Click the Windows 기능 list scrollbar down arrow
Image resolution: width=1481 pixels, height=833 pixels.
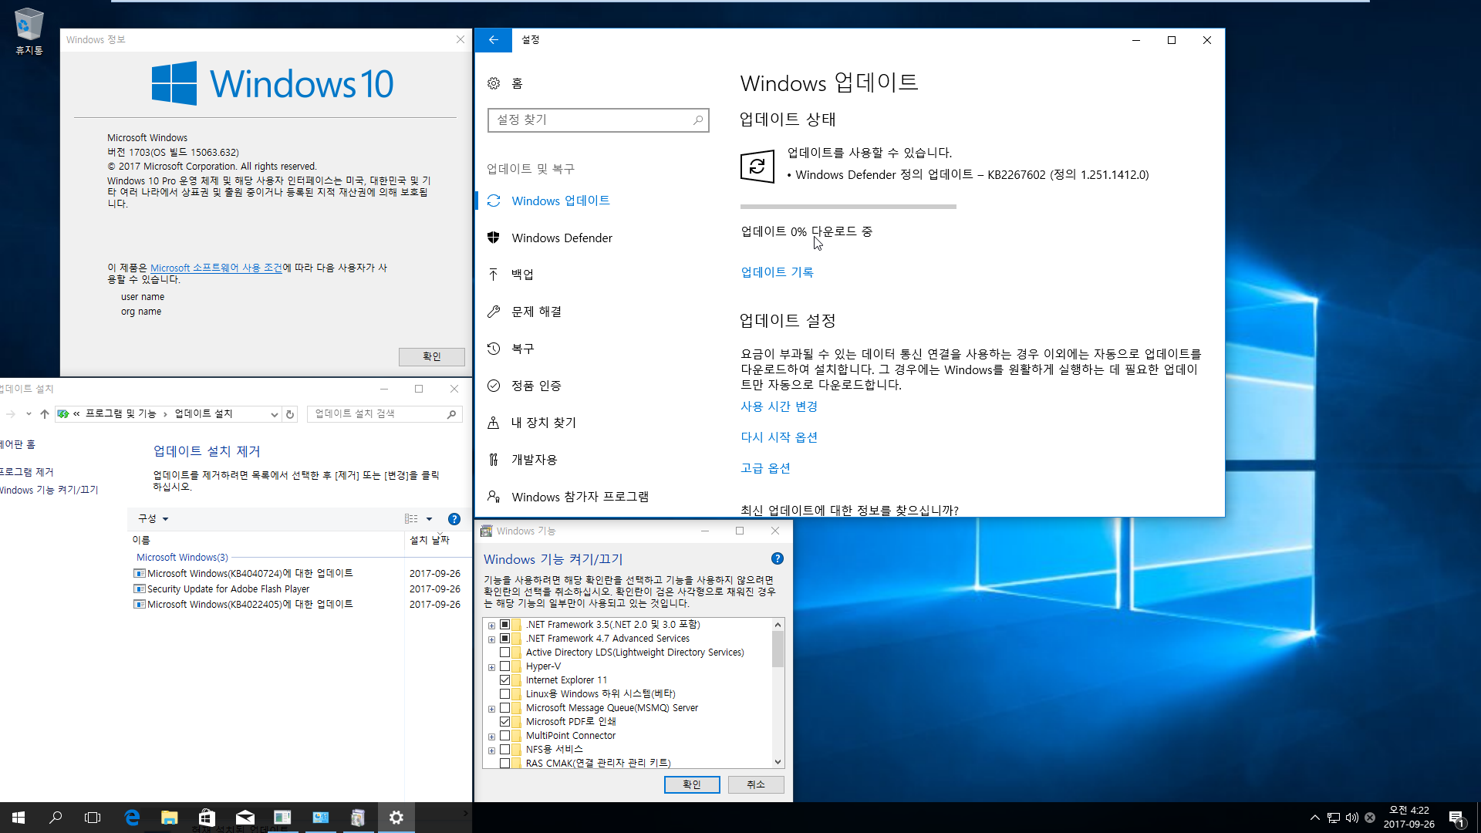(778, 762)
